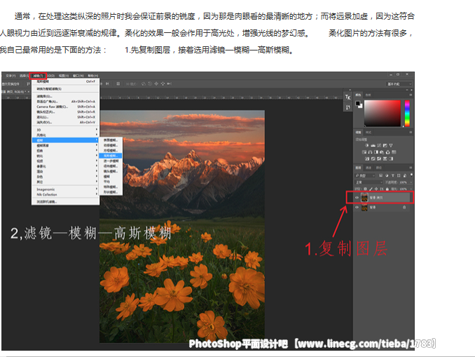Select the 3D scale camera icon

tap(170, 83)
